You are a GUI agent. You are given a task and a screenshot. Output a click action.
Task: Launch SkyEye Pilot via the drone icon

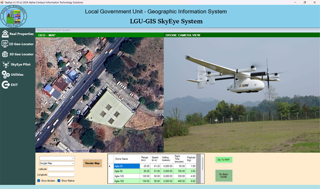(x=5, y=65)
